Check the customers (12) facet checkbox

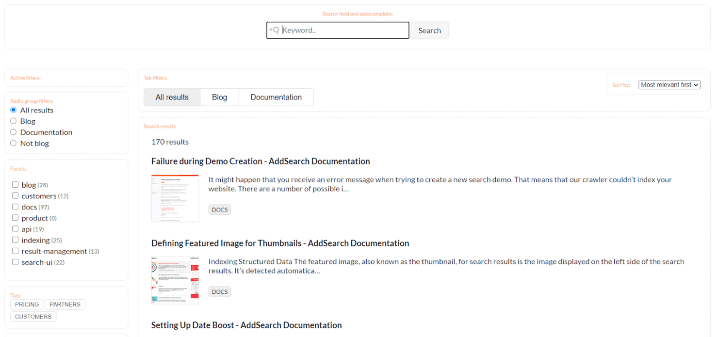pyautogui.click(x=15, y=196)
